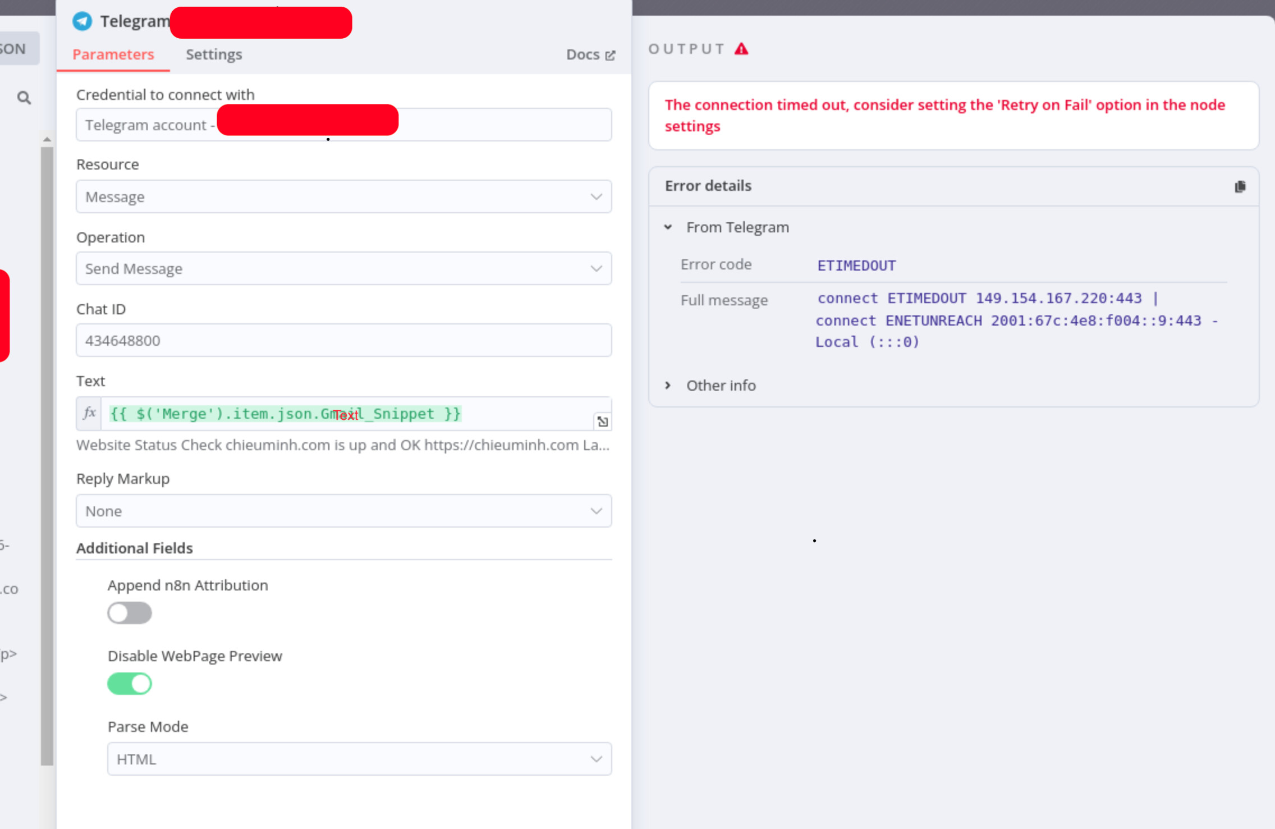The width and height of the screenshot is (1275, 829).
Task: Click the Website Status Check preview text
Action: point(343,445)
